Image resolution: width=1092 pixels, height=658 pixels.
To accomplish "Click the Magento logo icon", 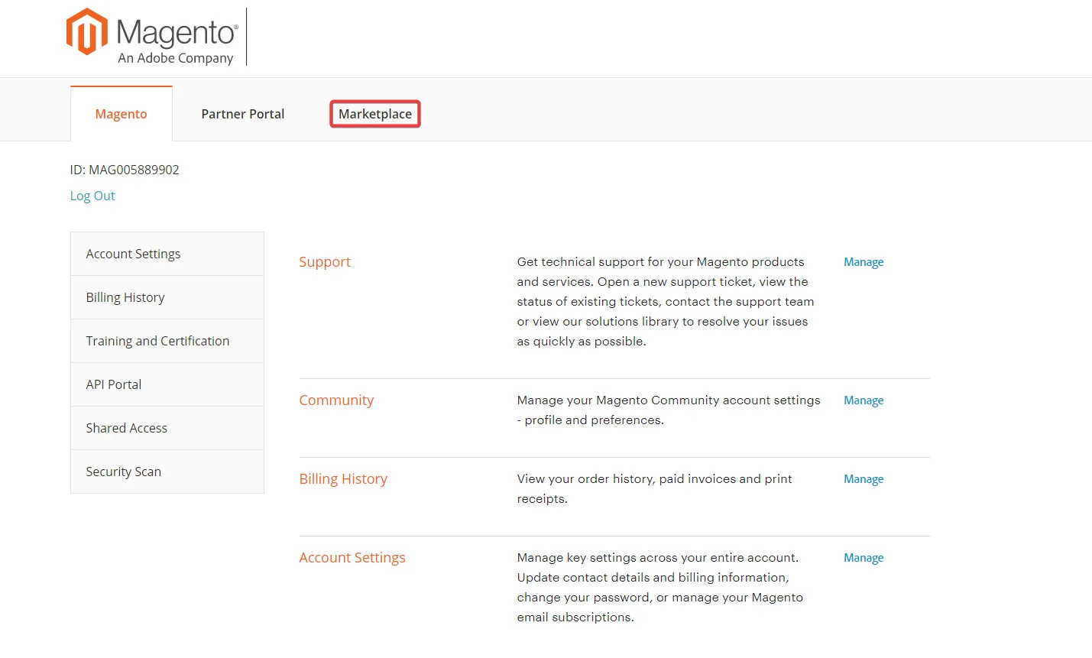I will [x=87, y=32].
